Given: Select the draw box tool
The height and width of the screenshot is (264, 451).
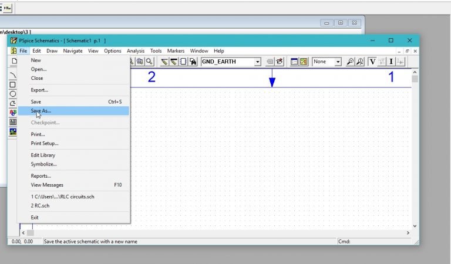Looking at the screenshot, I should pos(13,84).
